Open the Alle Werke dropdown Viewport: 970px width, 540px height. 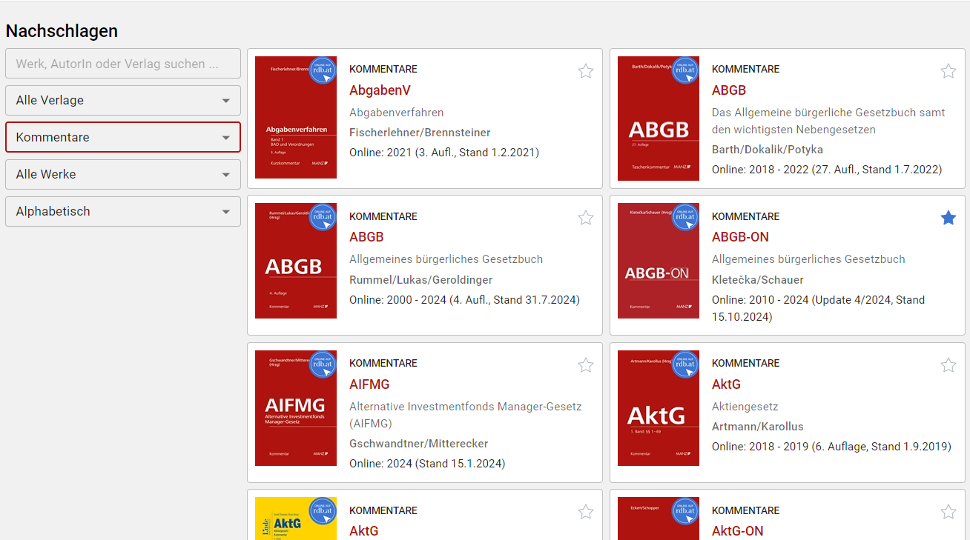123,174
